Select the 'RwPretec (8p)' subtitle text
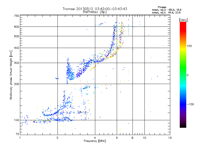 95,12
